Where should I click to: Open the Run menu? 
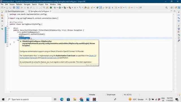[47, 5]
